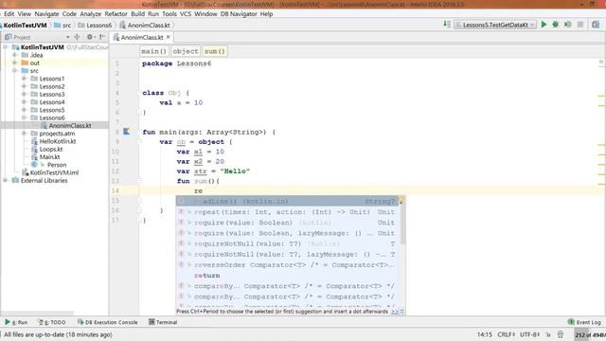The image size is (606, 341).
Task: Open the Terminal tool window
Action: click(x=163, y=322)
